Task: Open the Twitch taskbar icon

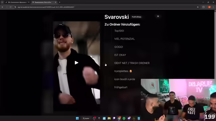Action: pyautogui.click(x=114, y=118)
